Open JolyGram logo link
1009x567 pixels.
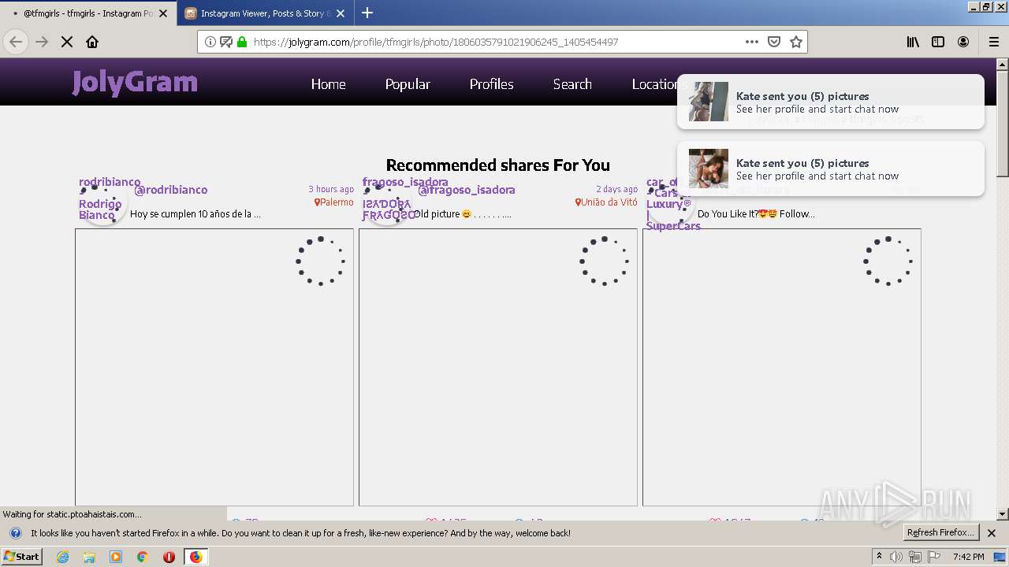pyautogui.click(x=135, y=82)
